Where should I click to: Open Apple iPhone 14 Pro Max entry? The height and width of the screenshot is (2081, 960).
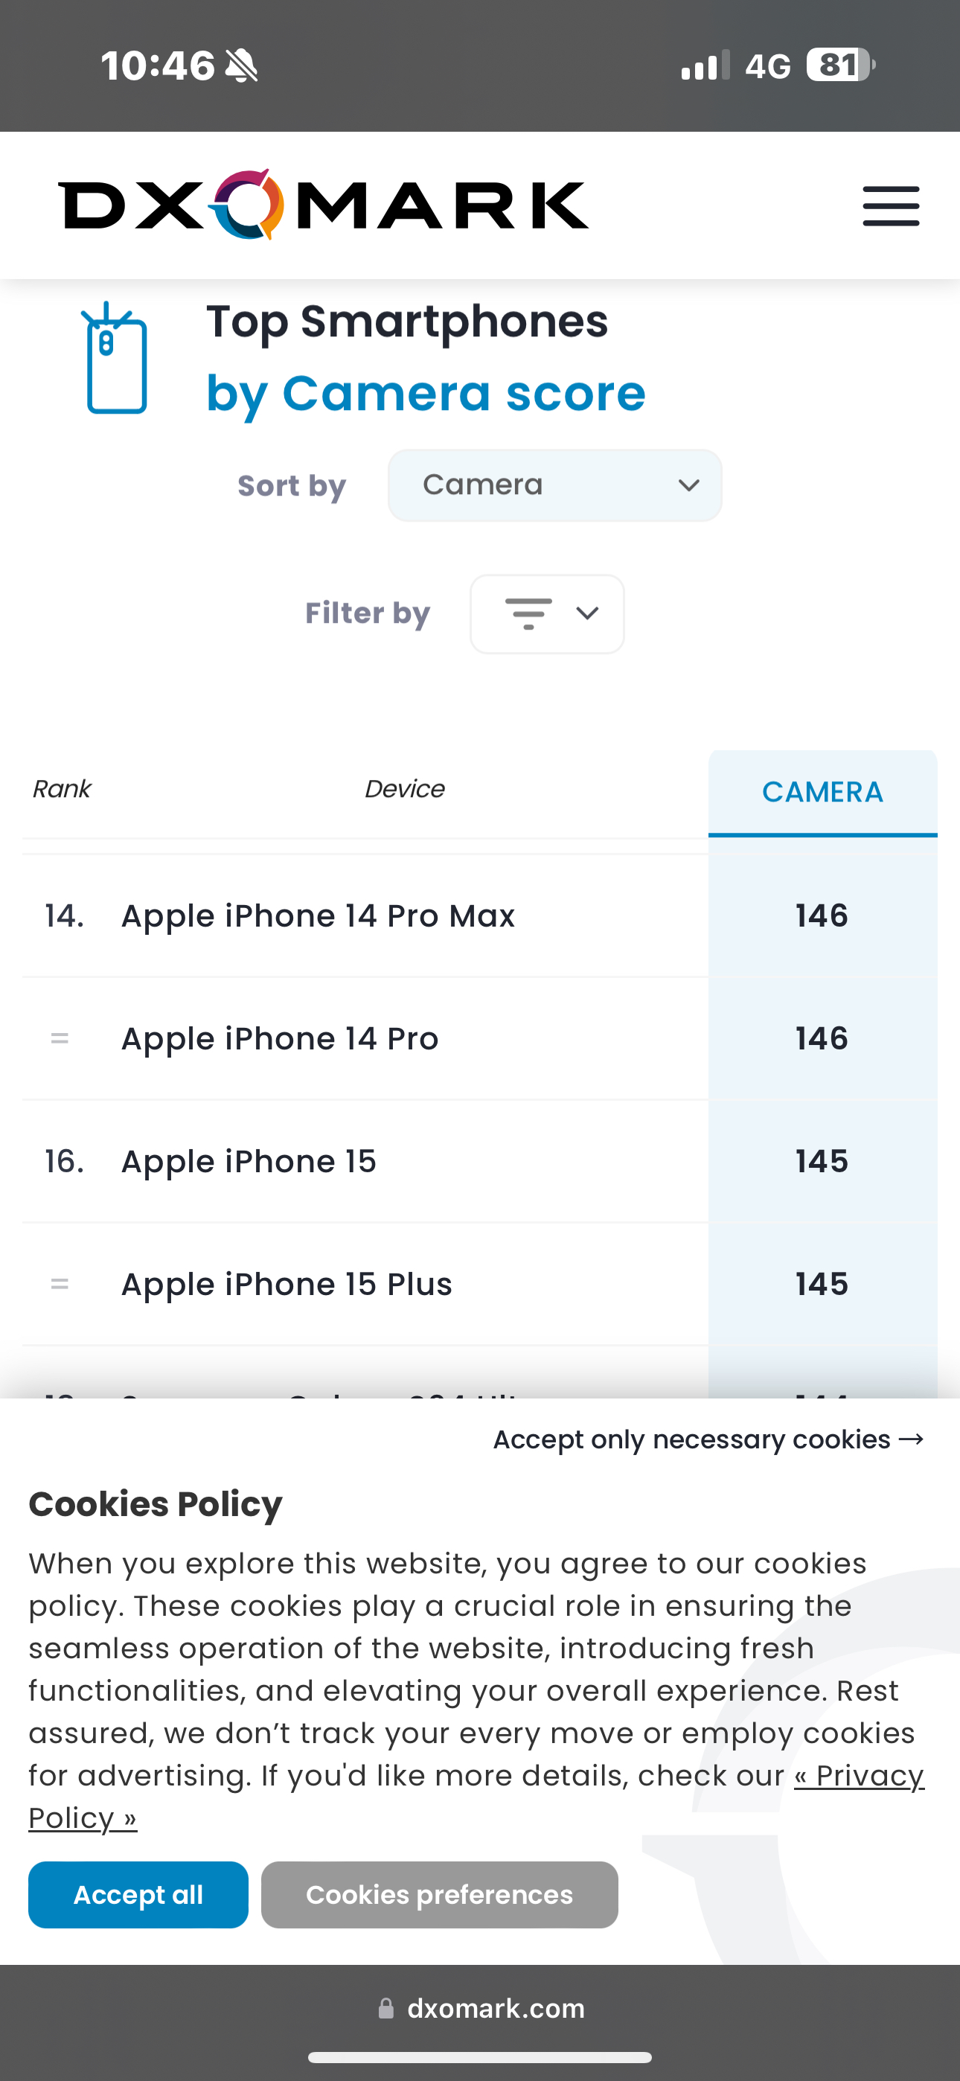click(x=318, y=916)
